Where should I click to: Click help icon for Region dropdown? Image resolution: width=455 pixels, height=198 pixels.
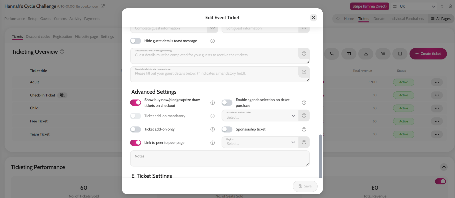pyautogui.click(x=304, y=142)
